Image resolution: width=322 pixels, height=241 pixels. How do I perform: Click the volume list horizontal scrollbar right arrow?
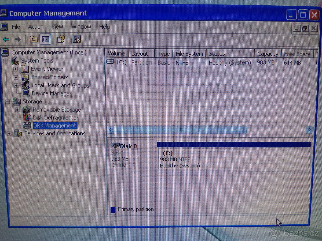[309, 130]
